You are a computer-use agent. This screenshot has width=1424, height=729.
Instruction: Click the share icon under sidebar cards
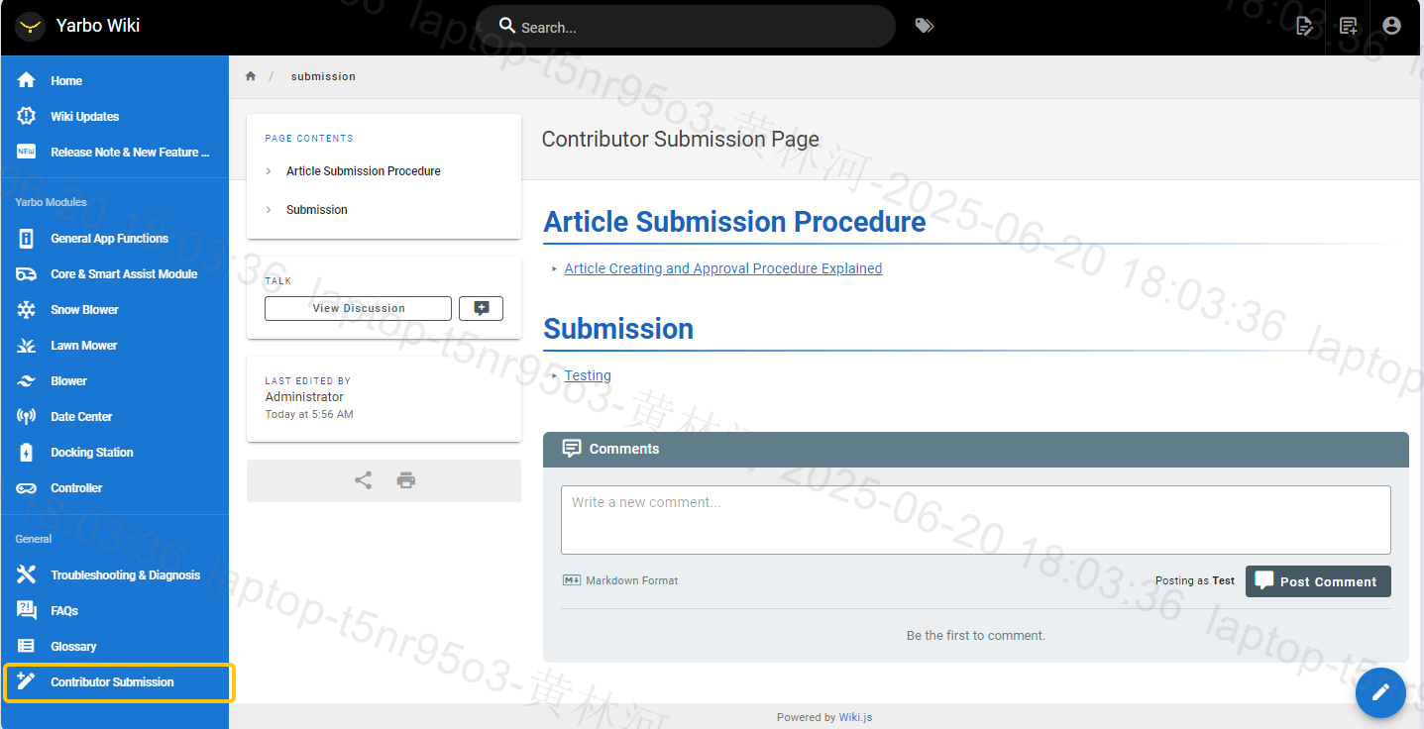(x=364, y=480)
